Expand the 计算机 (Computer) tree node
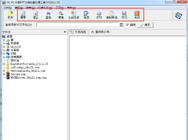188x140 pixels. point(4,50)
